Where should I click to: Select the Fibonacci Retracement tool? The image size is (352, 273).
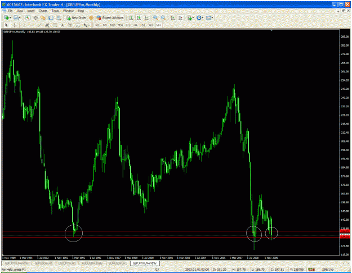[55, 25]
